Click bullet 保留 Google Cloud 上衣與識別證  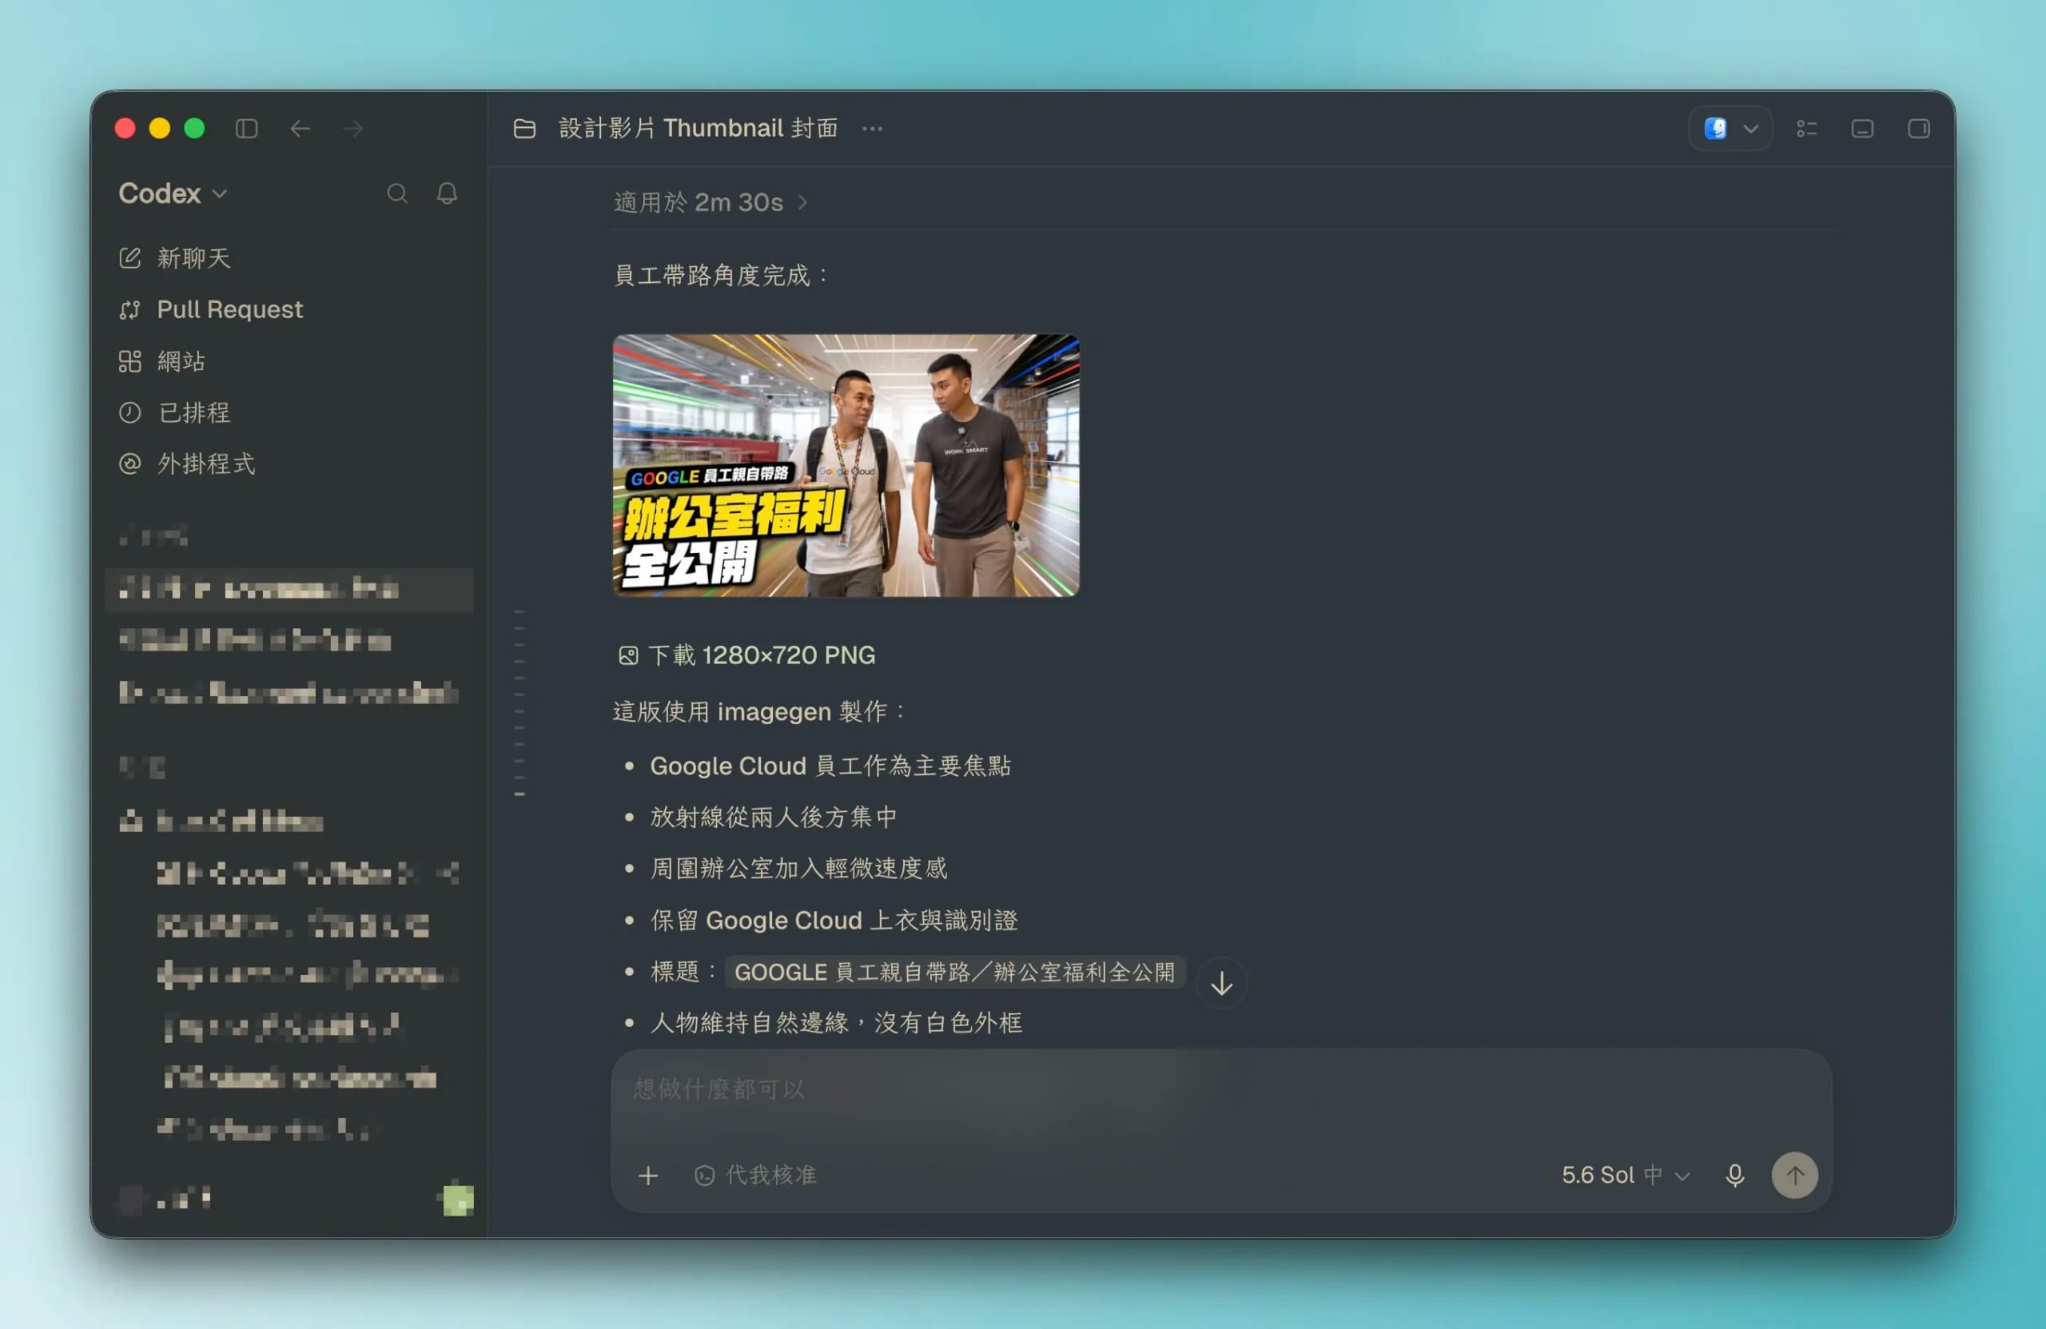click(x=834, y=921)
